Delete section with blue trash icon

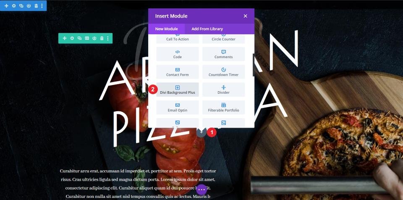(x=36, y=5)
